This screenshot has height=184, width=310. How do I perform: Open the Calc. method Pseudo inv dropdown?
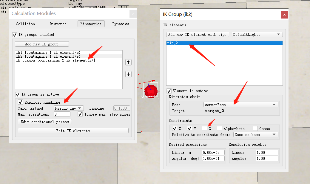[69, 108]
